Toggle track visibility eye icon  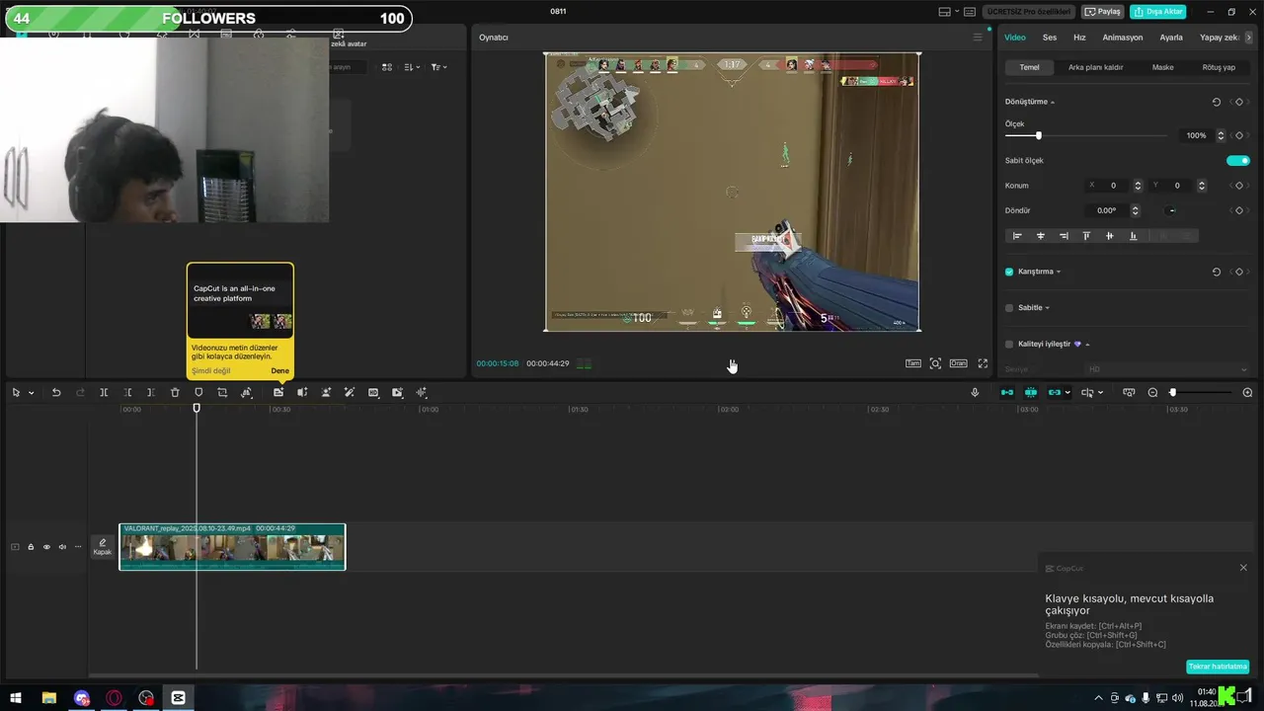pyautogui.click(x=46, y=547)
